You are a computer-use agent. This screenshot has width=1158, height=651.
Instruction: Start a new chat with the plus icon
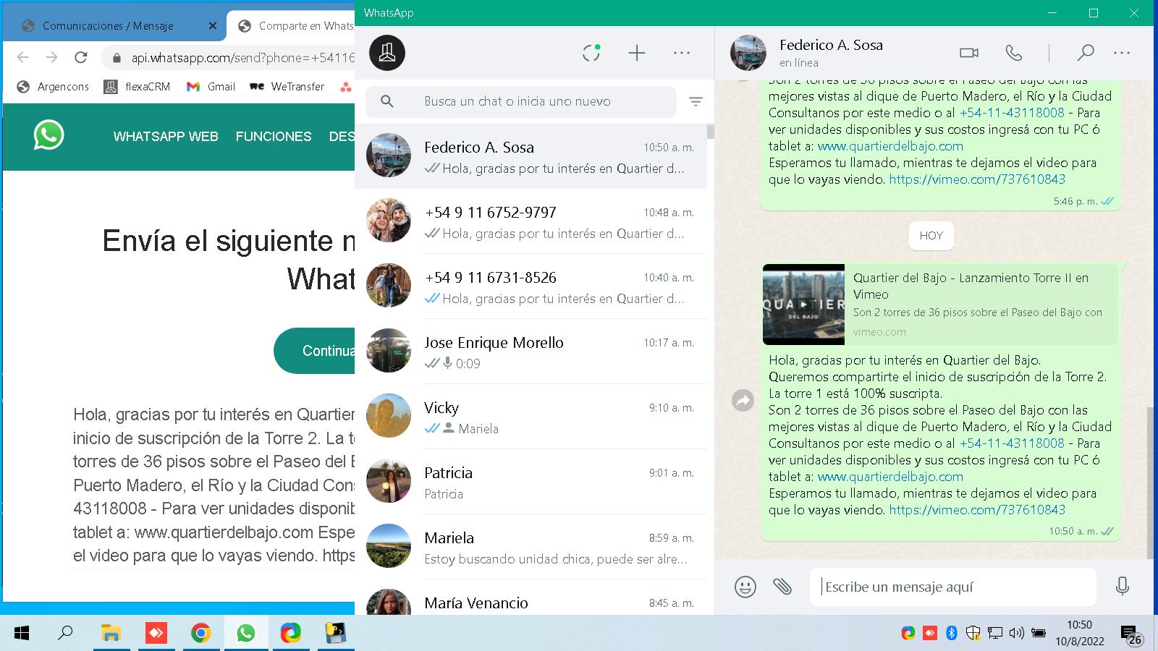637,53
